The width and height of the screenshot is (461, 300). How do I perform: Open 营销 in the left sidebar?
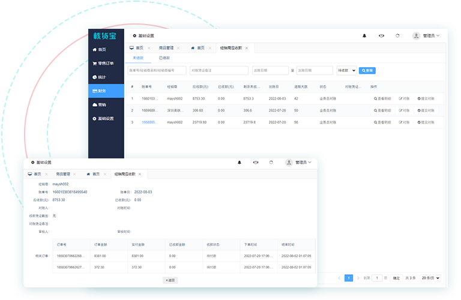[x=101, y=104]
